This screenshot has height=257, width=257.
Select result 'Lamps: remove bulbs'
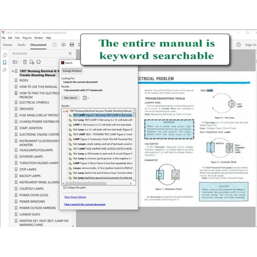click(x=103, y=168)
